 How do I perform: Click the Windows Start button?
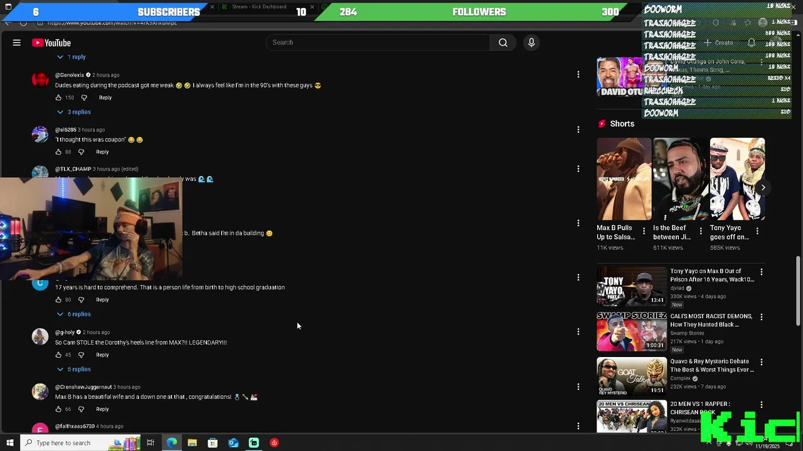point(9,443)
